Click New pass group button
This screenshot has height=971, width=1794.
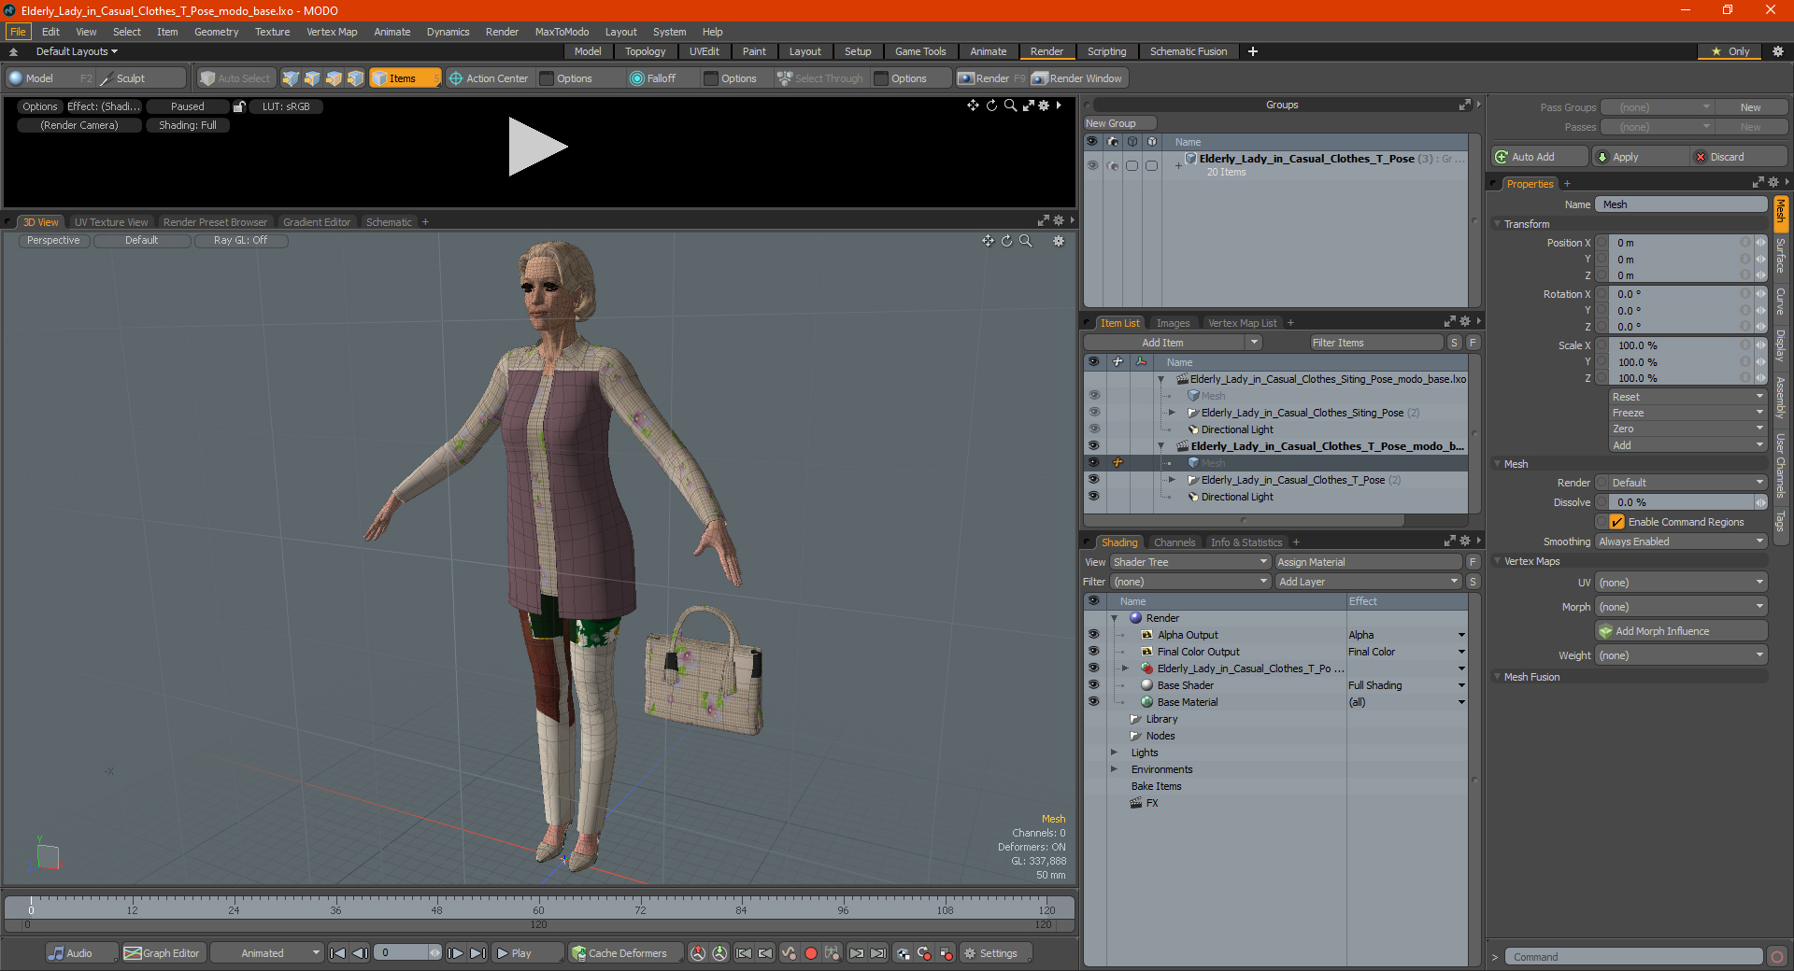click(1750, 107)
